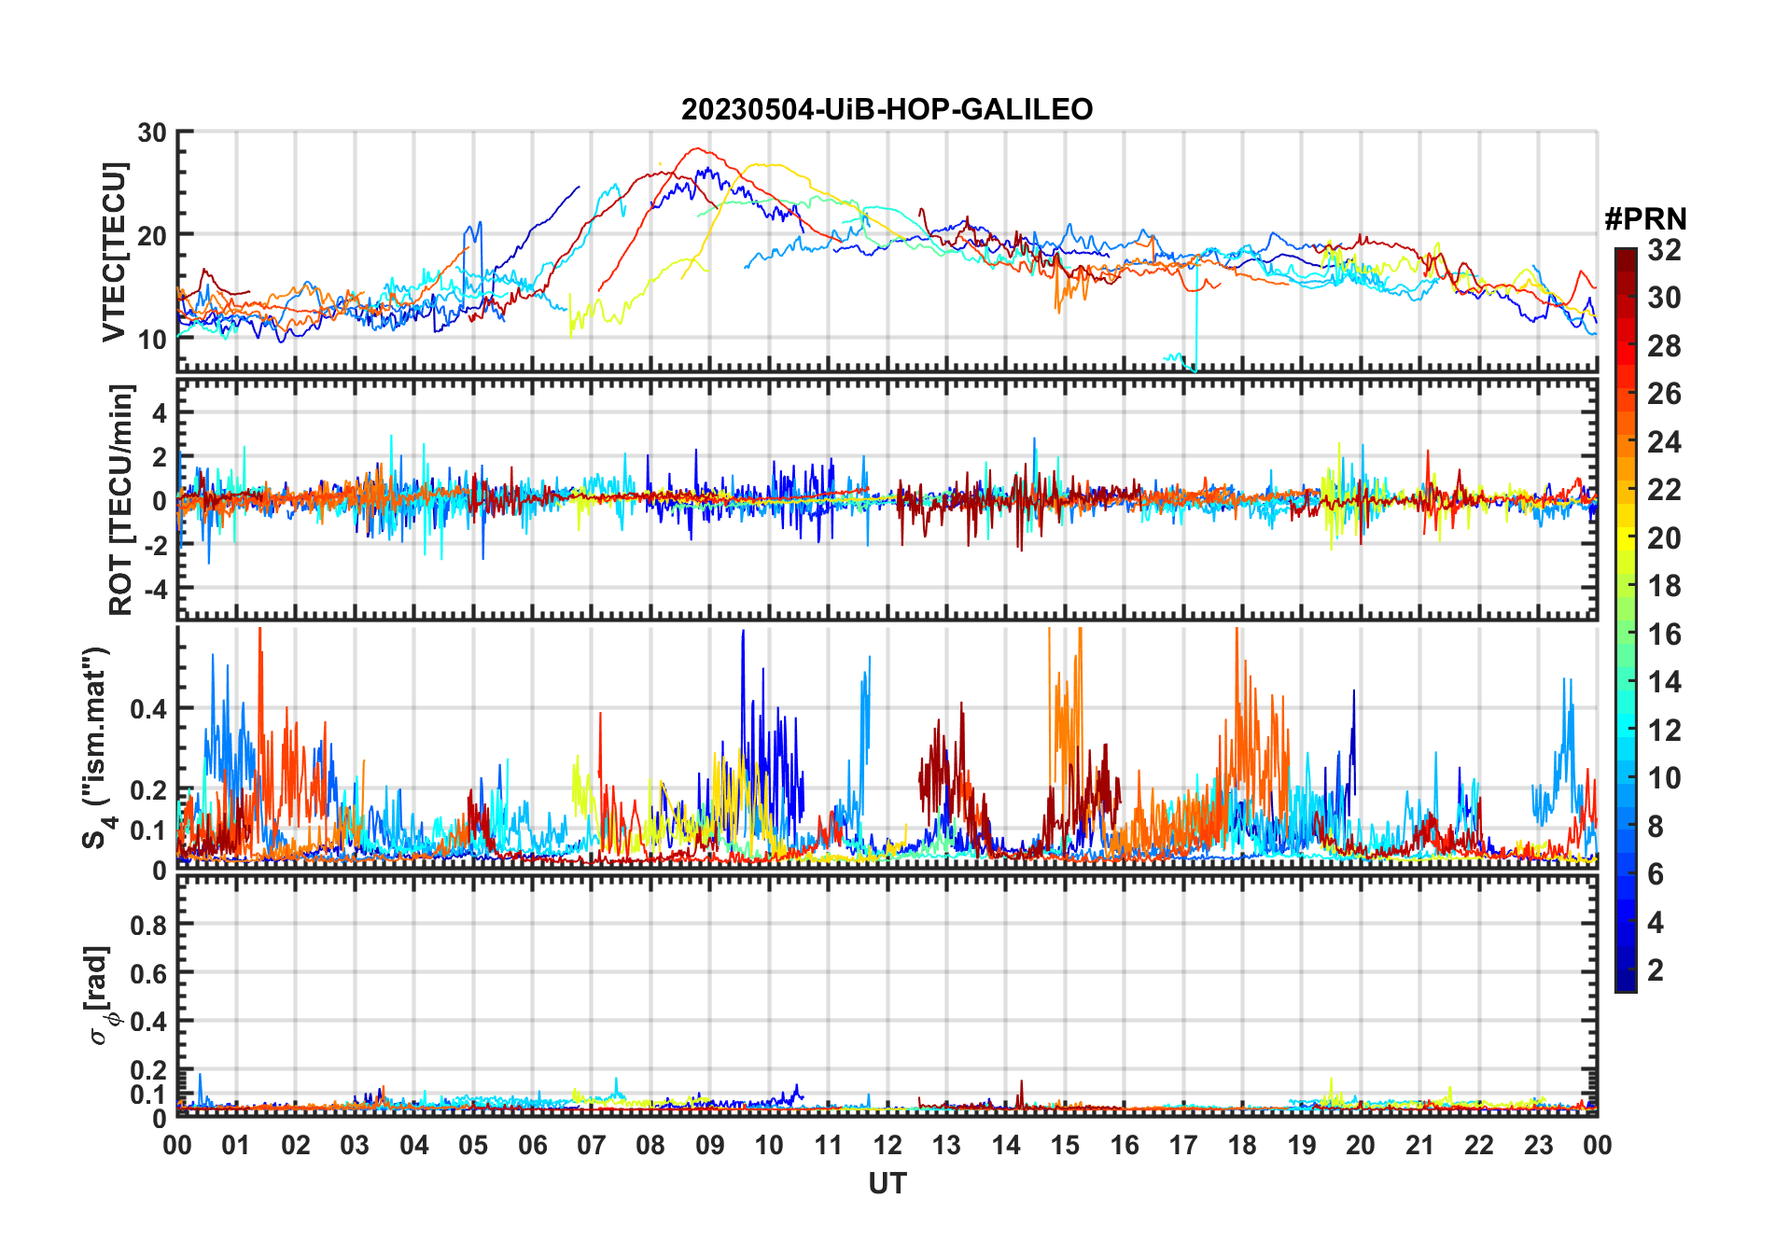Click the plot title 20230504-UiB-HOP-GALILEO
1775x1241 pixels.
(887, 110)
